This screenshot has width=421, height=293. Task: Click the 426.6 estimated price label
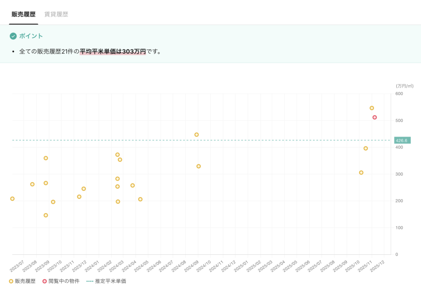402,140
